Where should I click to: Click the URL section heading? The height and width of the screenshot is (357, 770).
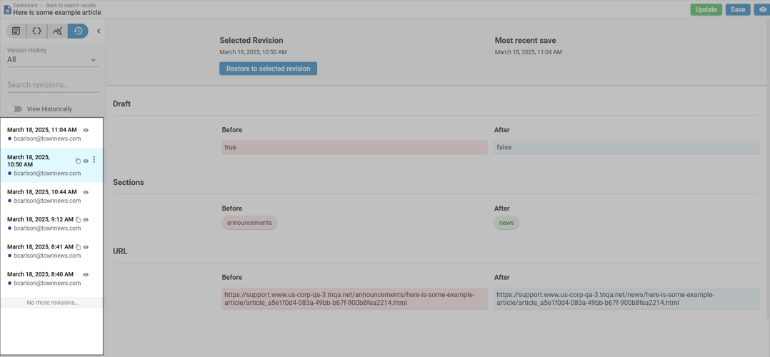click(120, 251)
